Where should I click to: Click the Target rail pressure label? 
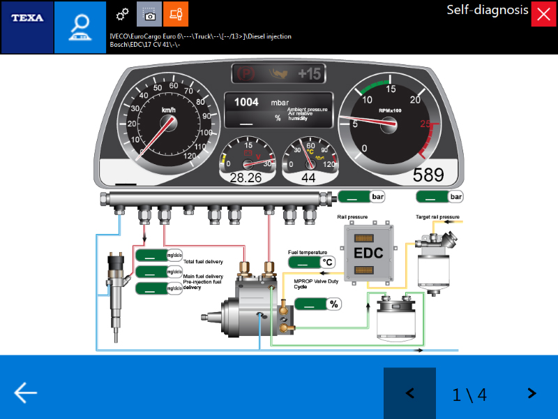point(437,216)
